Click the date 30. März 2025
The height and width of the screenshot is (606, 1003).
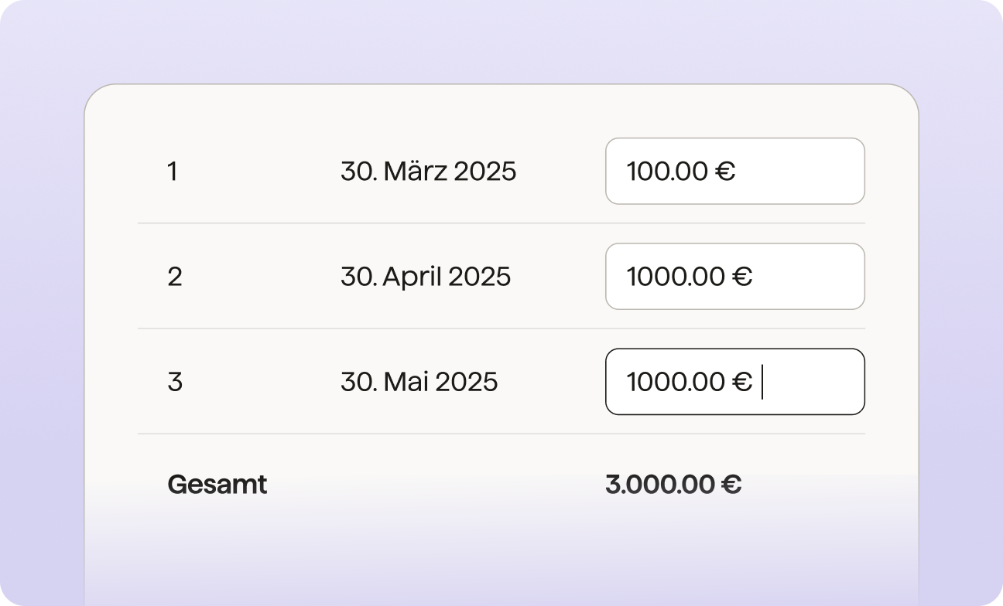[428, 172]
